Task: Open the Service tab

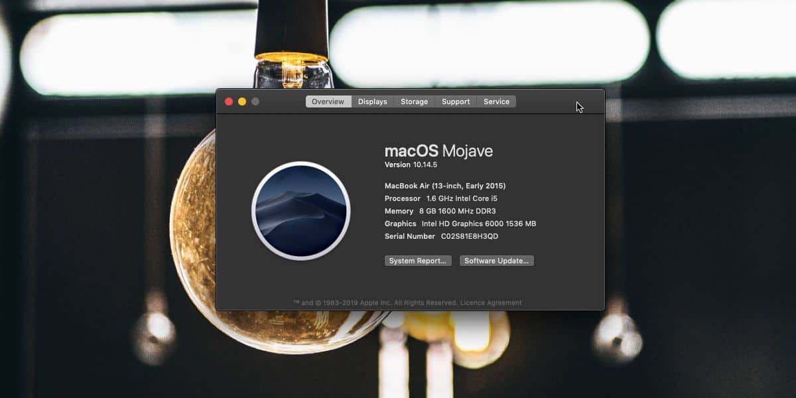Action: (x=496, y=101)
